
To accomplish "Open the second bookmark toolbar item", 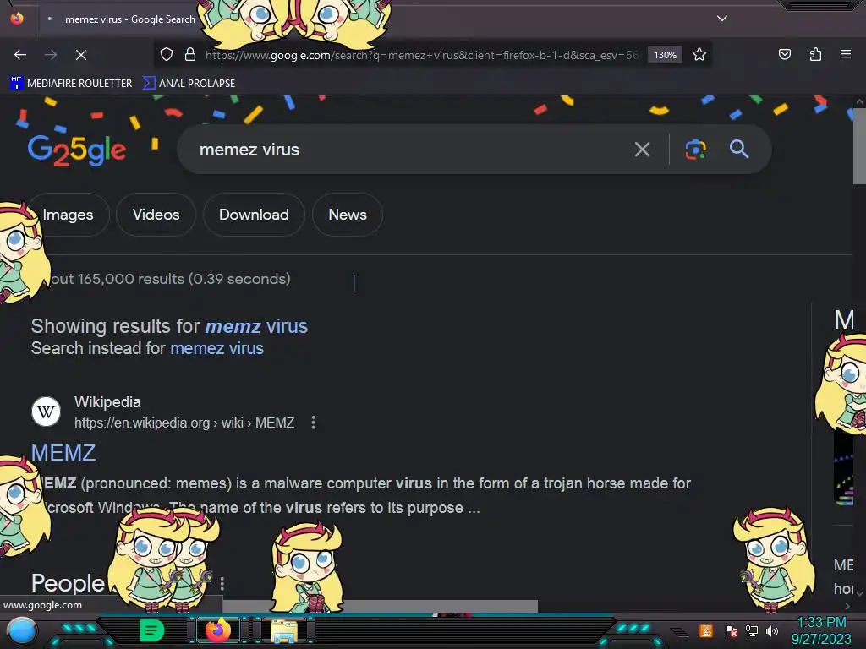I will (189, 84).
